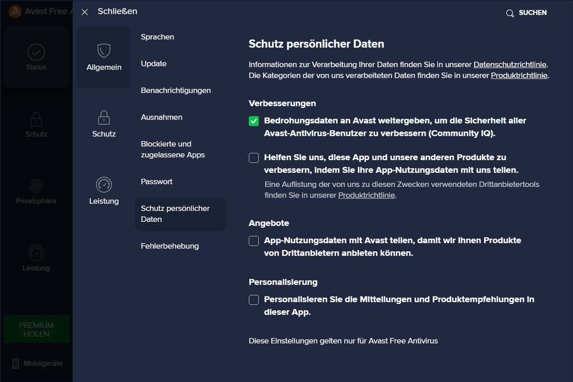Click the SUCHEN search label
This screenshot has width=573, height=382.
pos(533,13)
